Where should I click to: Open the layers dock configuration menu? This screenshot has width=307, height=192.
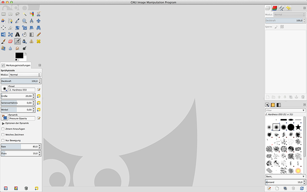[304, 8]
